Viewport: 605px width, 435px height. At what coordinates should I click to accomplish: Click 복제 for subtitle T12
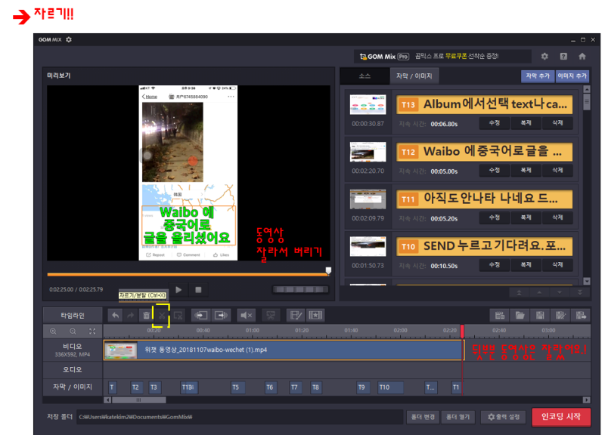526,171
